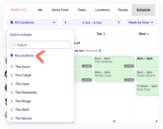
Task: Expand The Cobalt location
Action: (12, 75)
